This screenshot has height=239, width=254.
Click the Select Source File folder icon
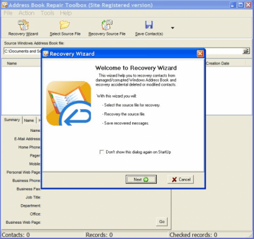(65, 25)
